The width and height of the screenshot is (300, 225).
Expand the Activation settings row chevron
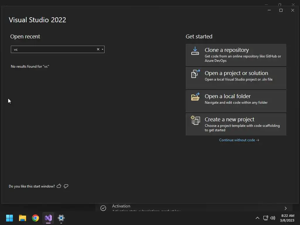tap(286, 208)
